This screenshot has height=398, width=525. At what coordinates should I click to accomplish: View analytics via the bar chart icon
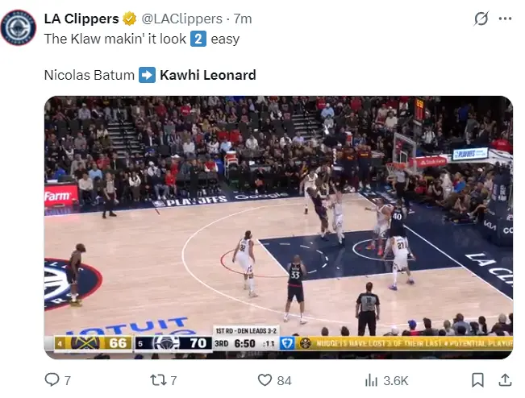click(x=371, y=380)
